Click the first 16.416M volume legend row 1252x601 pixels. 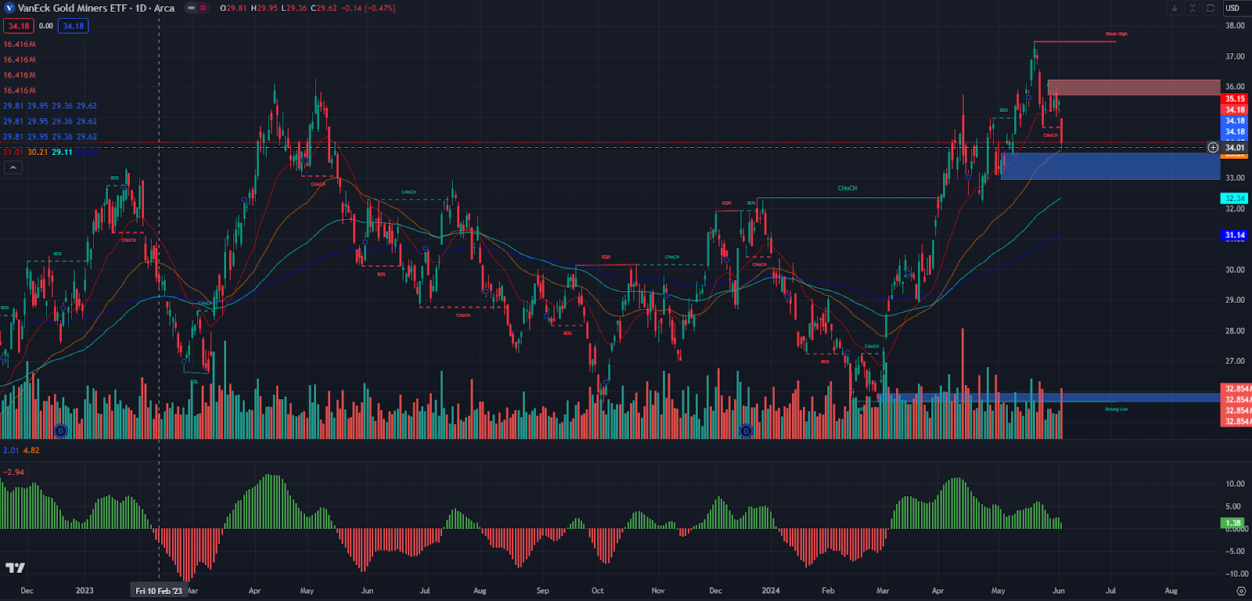click(20, 45)
